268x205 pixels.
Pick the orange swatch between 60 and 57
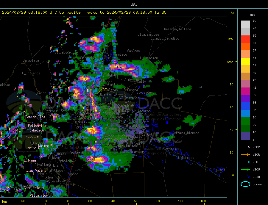click(x=245, y=47)
